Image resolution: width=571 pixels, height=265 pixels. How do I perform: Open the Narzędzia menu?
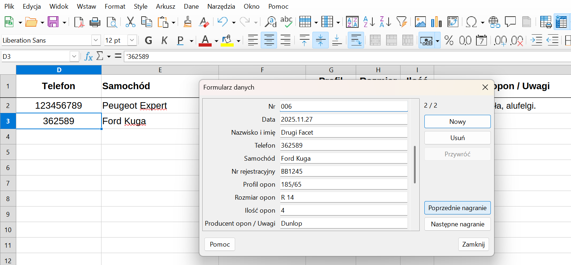click(221, 6)
